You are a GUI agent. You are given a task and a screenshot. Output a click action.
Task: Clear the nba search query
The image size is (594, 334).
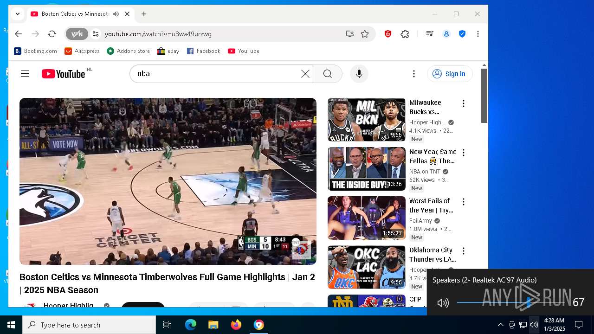click(305, 74)
